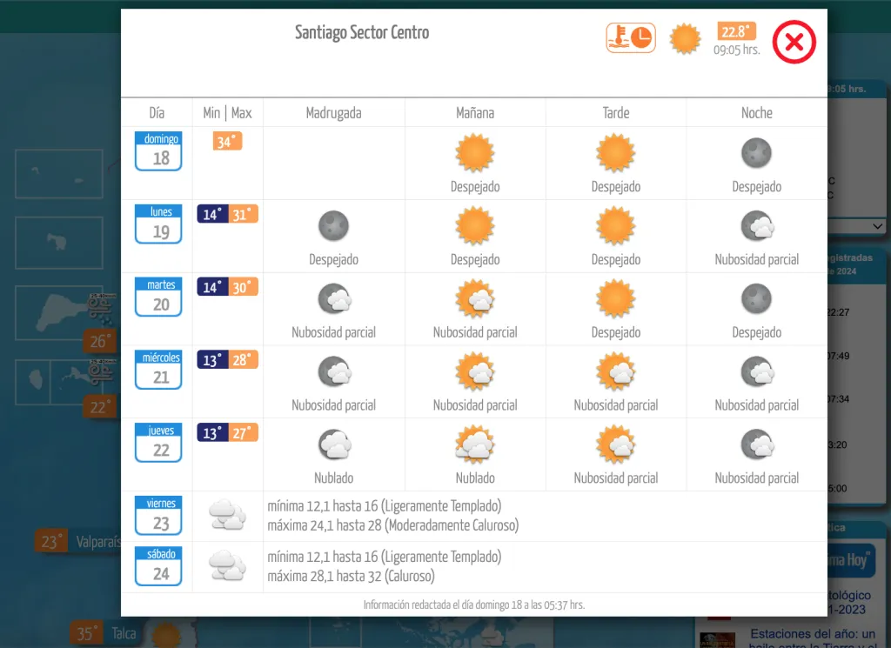Click the orange 34° maximum temperature badge
The height and width of the screenshot is (648, 891).
226,139
